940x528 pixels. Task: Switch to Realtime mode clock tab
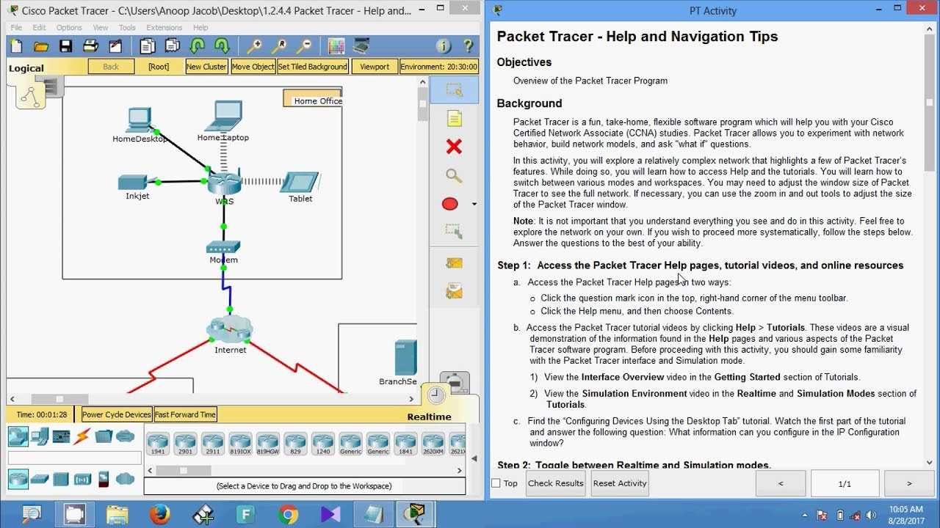[436, 395]
